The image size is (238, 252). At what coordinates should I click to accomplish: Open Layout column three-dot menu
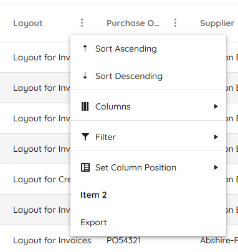tap(82, 23)
